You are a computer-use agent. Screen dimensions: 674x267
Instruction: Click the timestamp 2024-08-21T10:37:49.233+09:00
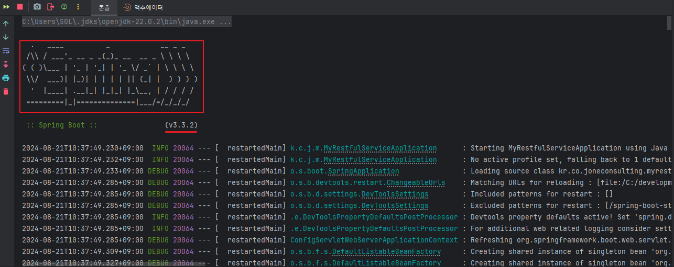point(83,171)
